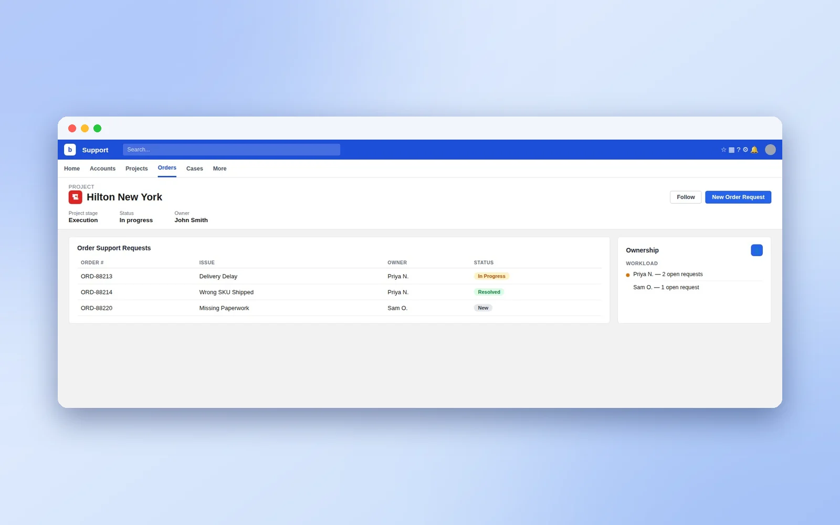Maximize window with green traffic light
This screenshot has width=840, height=525.
click(x=98, y=128)
